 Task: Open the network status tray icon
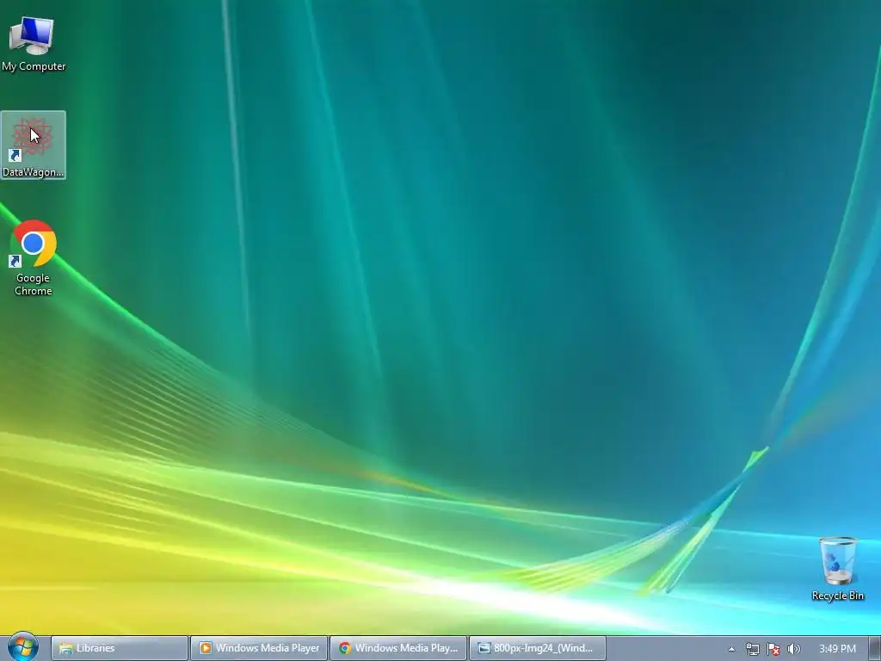click(752, 649)
